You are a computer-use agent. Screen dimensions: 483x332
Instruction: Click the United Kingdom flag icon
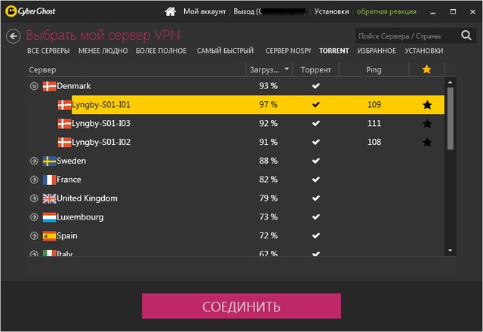point(50,198)
